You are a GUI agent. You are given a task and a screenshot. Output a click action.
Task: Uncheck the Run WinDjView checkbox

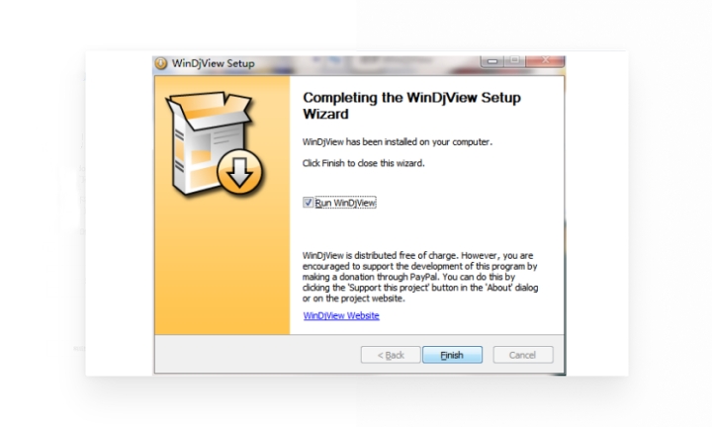point(308,203)
